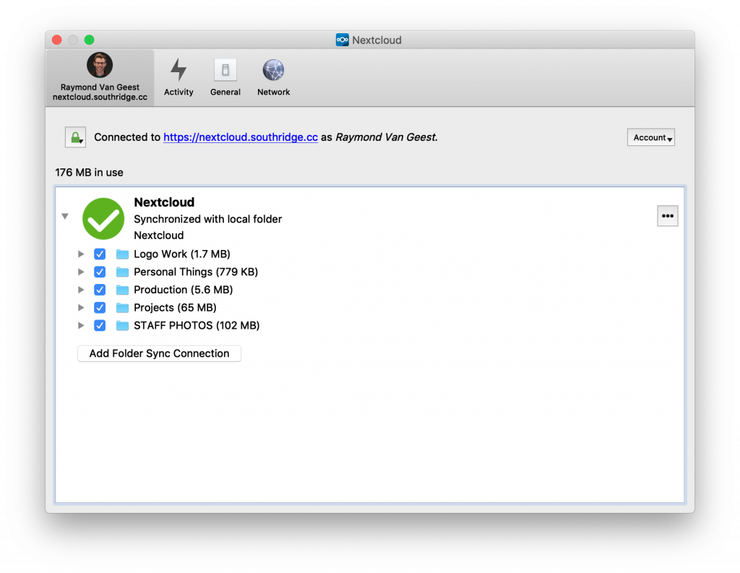
Task: Click Add Folder Sync Connection button
Action: (159, 353)
